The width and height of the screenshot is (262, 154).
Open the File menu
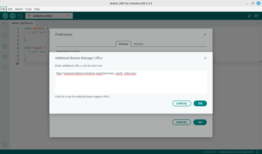click(x=3, y=9)
